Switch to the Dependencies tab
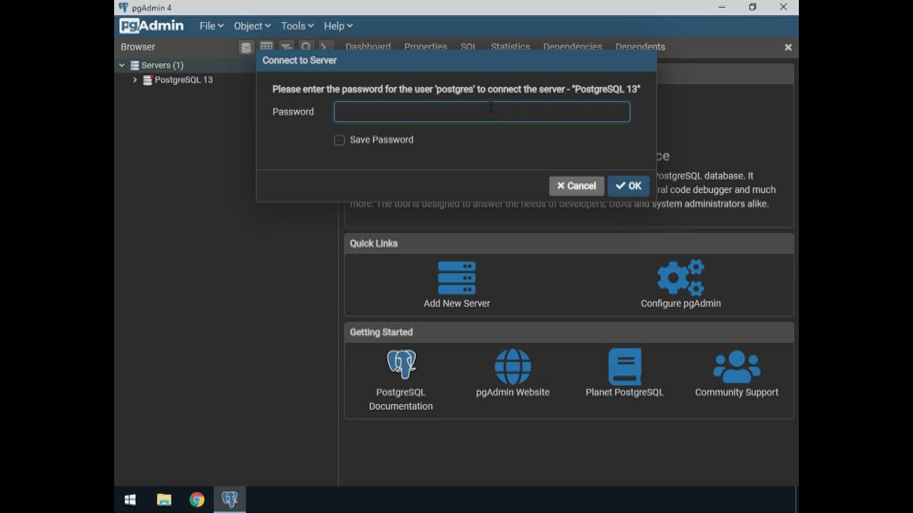The image size is (913, 513). [x=573, y=47]
